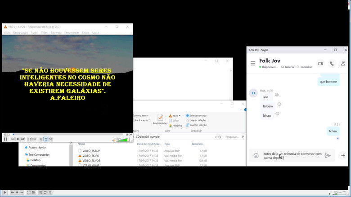React to the 'Tá bem' message
The width and height of the screenshot is (351, 197).
tap(279, 104)
